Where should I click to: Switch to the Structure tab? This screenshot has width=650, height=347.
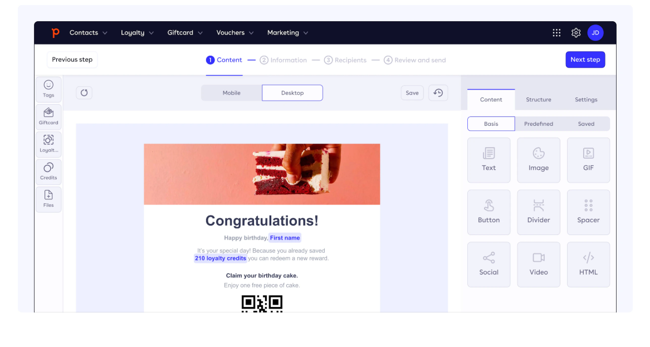(539, 100)
